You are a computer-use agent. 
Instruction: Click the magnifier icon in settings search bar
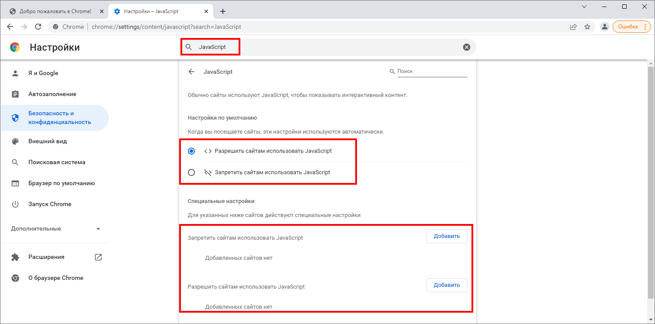pos(189,47)
